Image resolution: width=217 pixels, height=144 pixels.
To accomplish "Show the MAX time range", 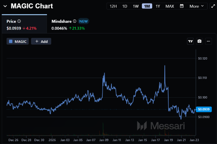I will [x=170, y=6].
